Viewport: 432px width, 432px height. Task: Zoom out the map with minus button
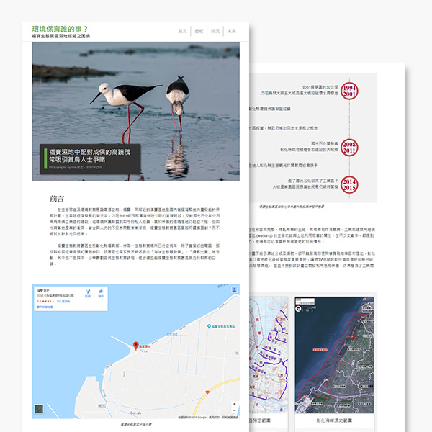tap(234, 412)
